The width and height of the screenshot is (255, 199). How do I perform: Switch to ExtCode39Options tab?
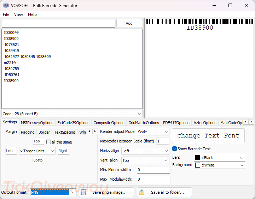pos(73,123)
